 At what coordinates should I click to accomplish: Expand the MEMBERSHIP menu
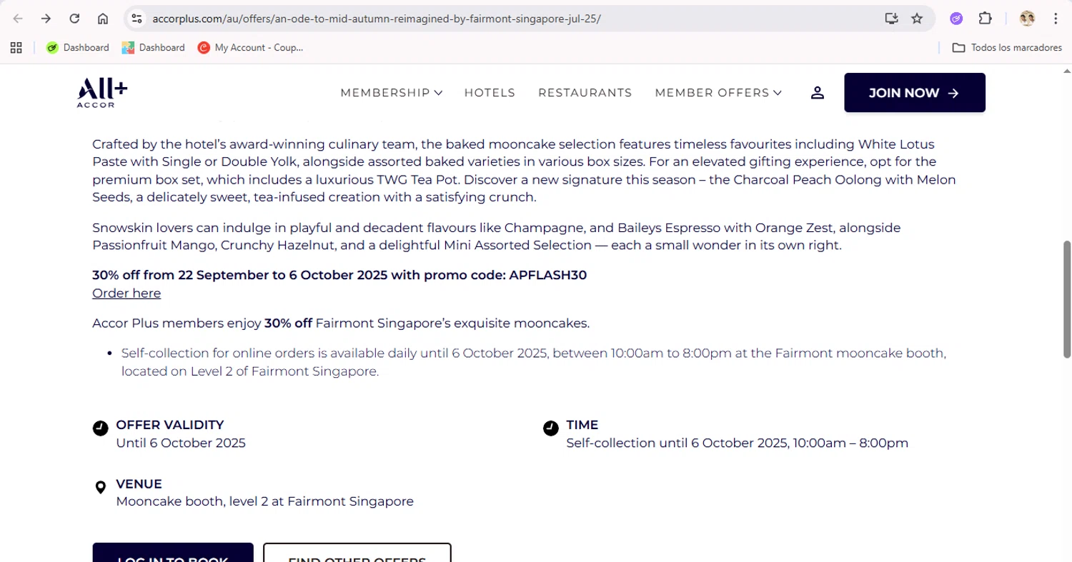coord(391,93)
